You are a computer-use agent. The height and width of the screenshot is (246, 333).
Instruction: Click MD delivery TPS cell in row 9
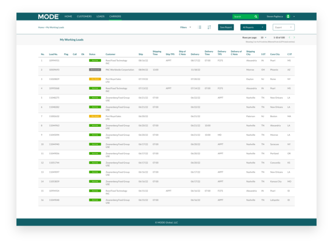(x=220, y=135)
